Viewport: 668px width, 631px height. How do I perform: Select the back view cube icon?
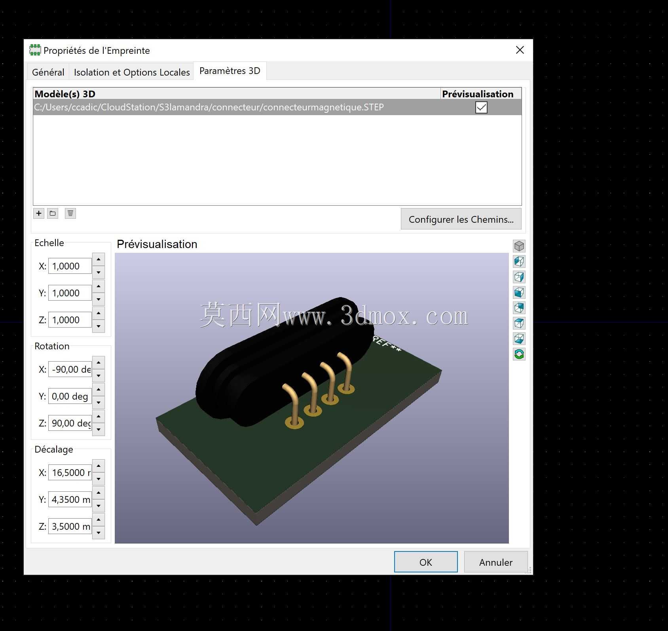(519, 308)
